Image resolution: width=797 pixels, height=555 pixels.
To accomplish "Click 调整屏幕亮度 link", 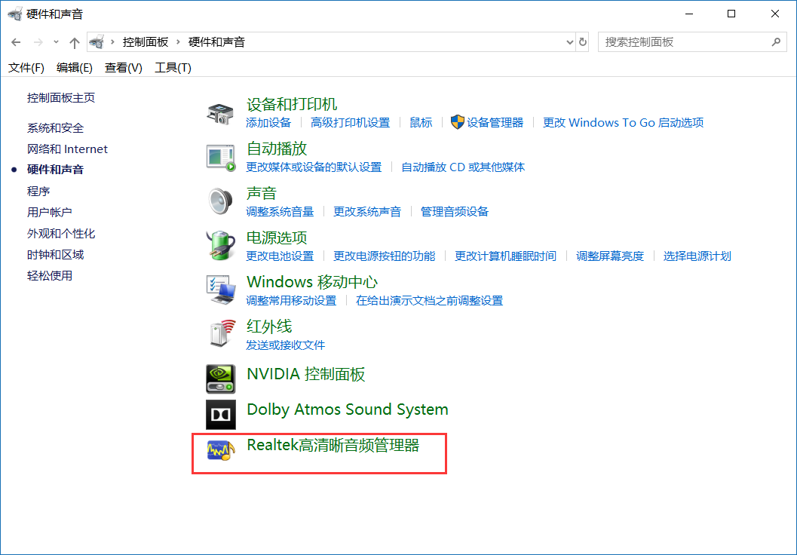I will point(610,256).
